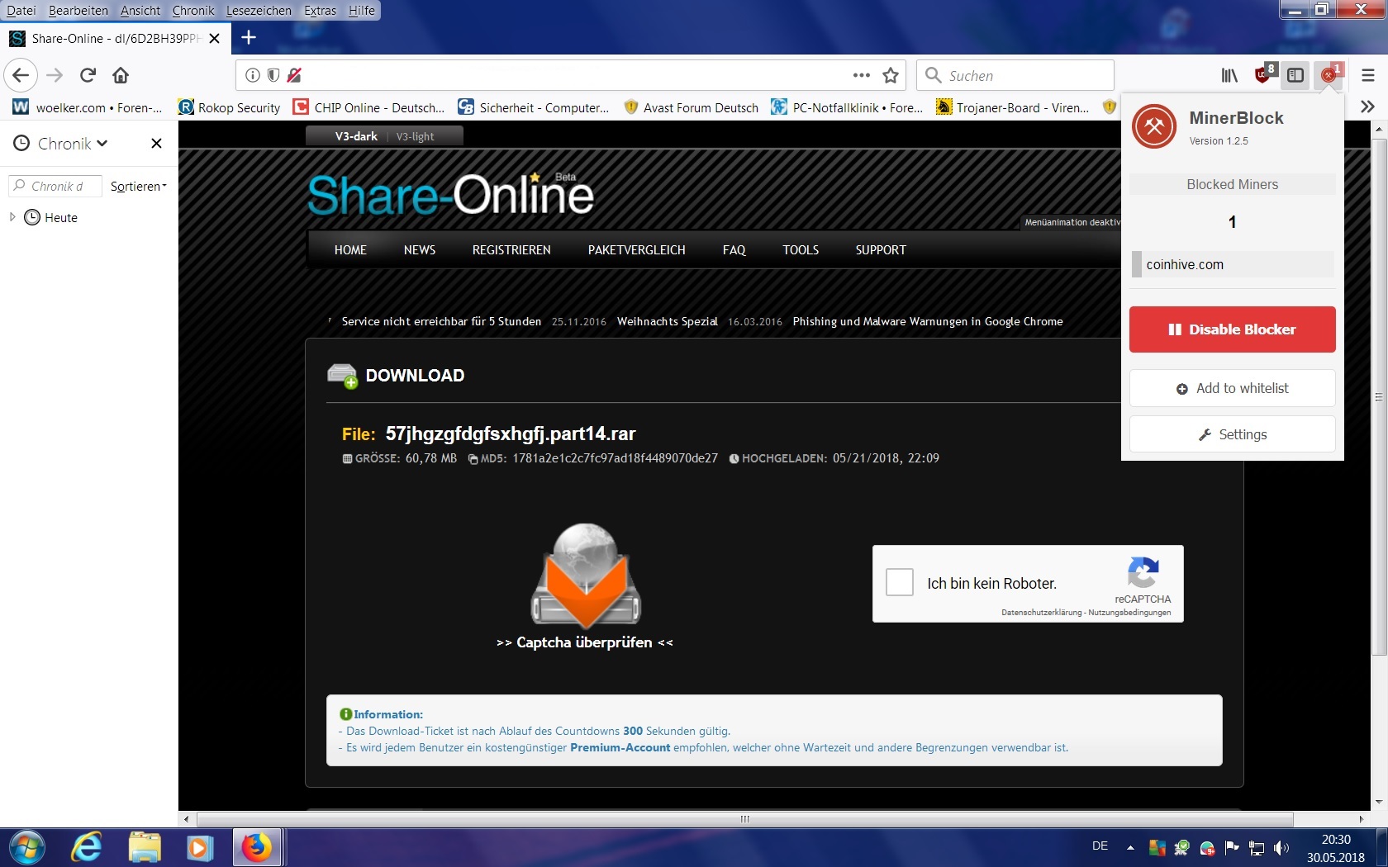Open the Ansicht menu
1388x867 pixels.
(x=140, y=10)
